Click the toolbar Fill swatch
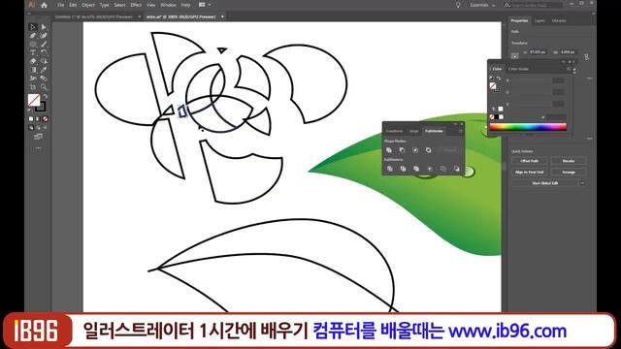 [x=34, y=100]
